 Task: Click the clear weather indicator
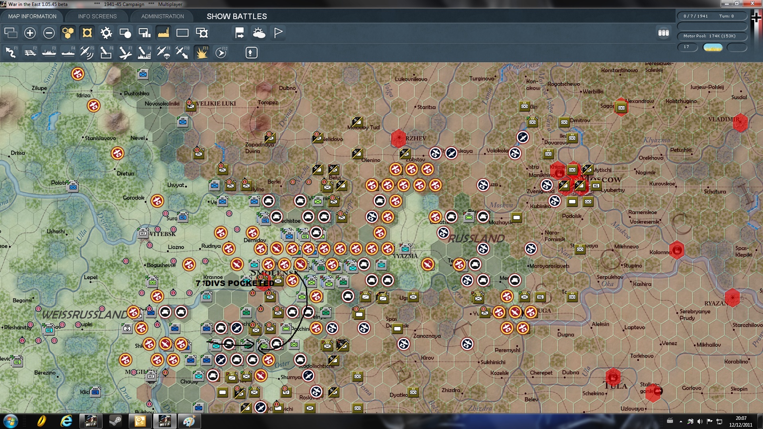click(x=713, y=47)
